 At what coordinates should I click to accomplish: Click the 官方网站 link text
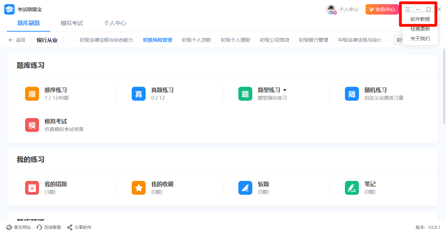click(x=22, y=227)
